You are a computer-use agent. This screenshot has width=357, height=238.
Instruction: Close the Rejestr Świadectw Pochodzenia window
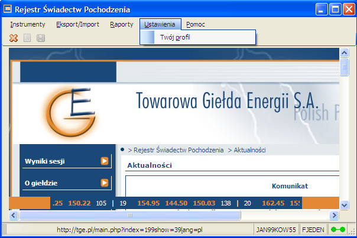[x=349, y=9]
